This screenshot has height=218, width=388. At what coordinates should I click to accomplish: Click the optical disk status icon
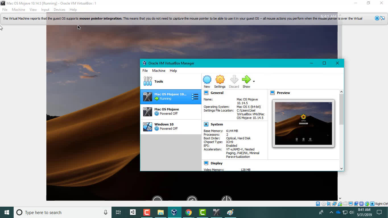[323, 204]
